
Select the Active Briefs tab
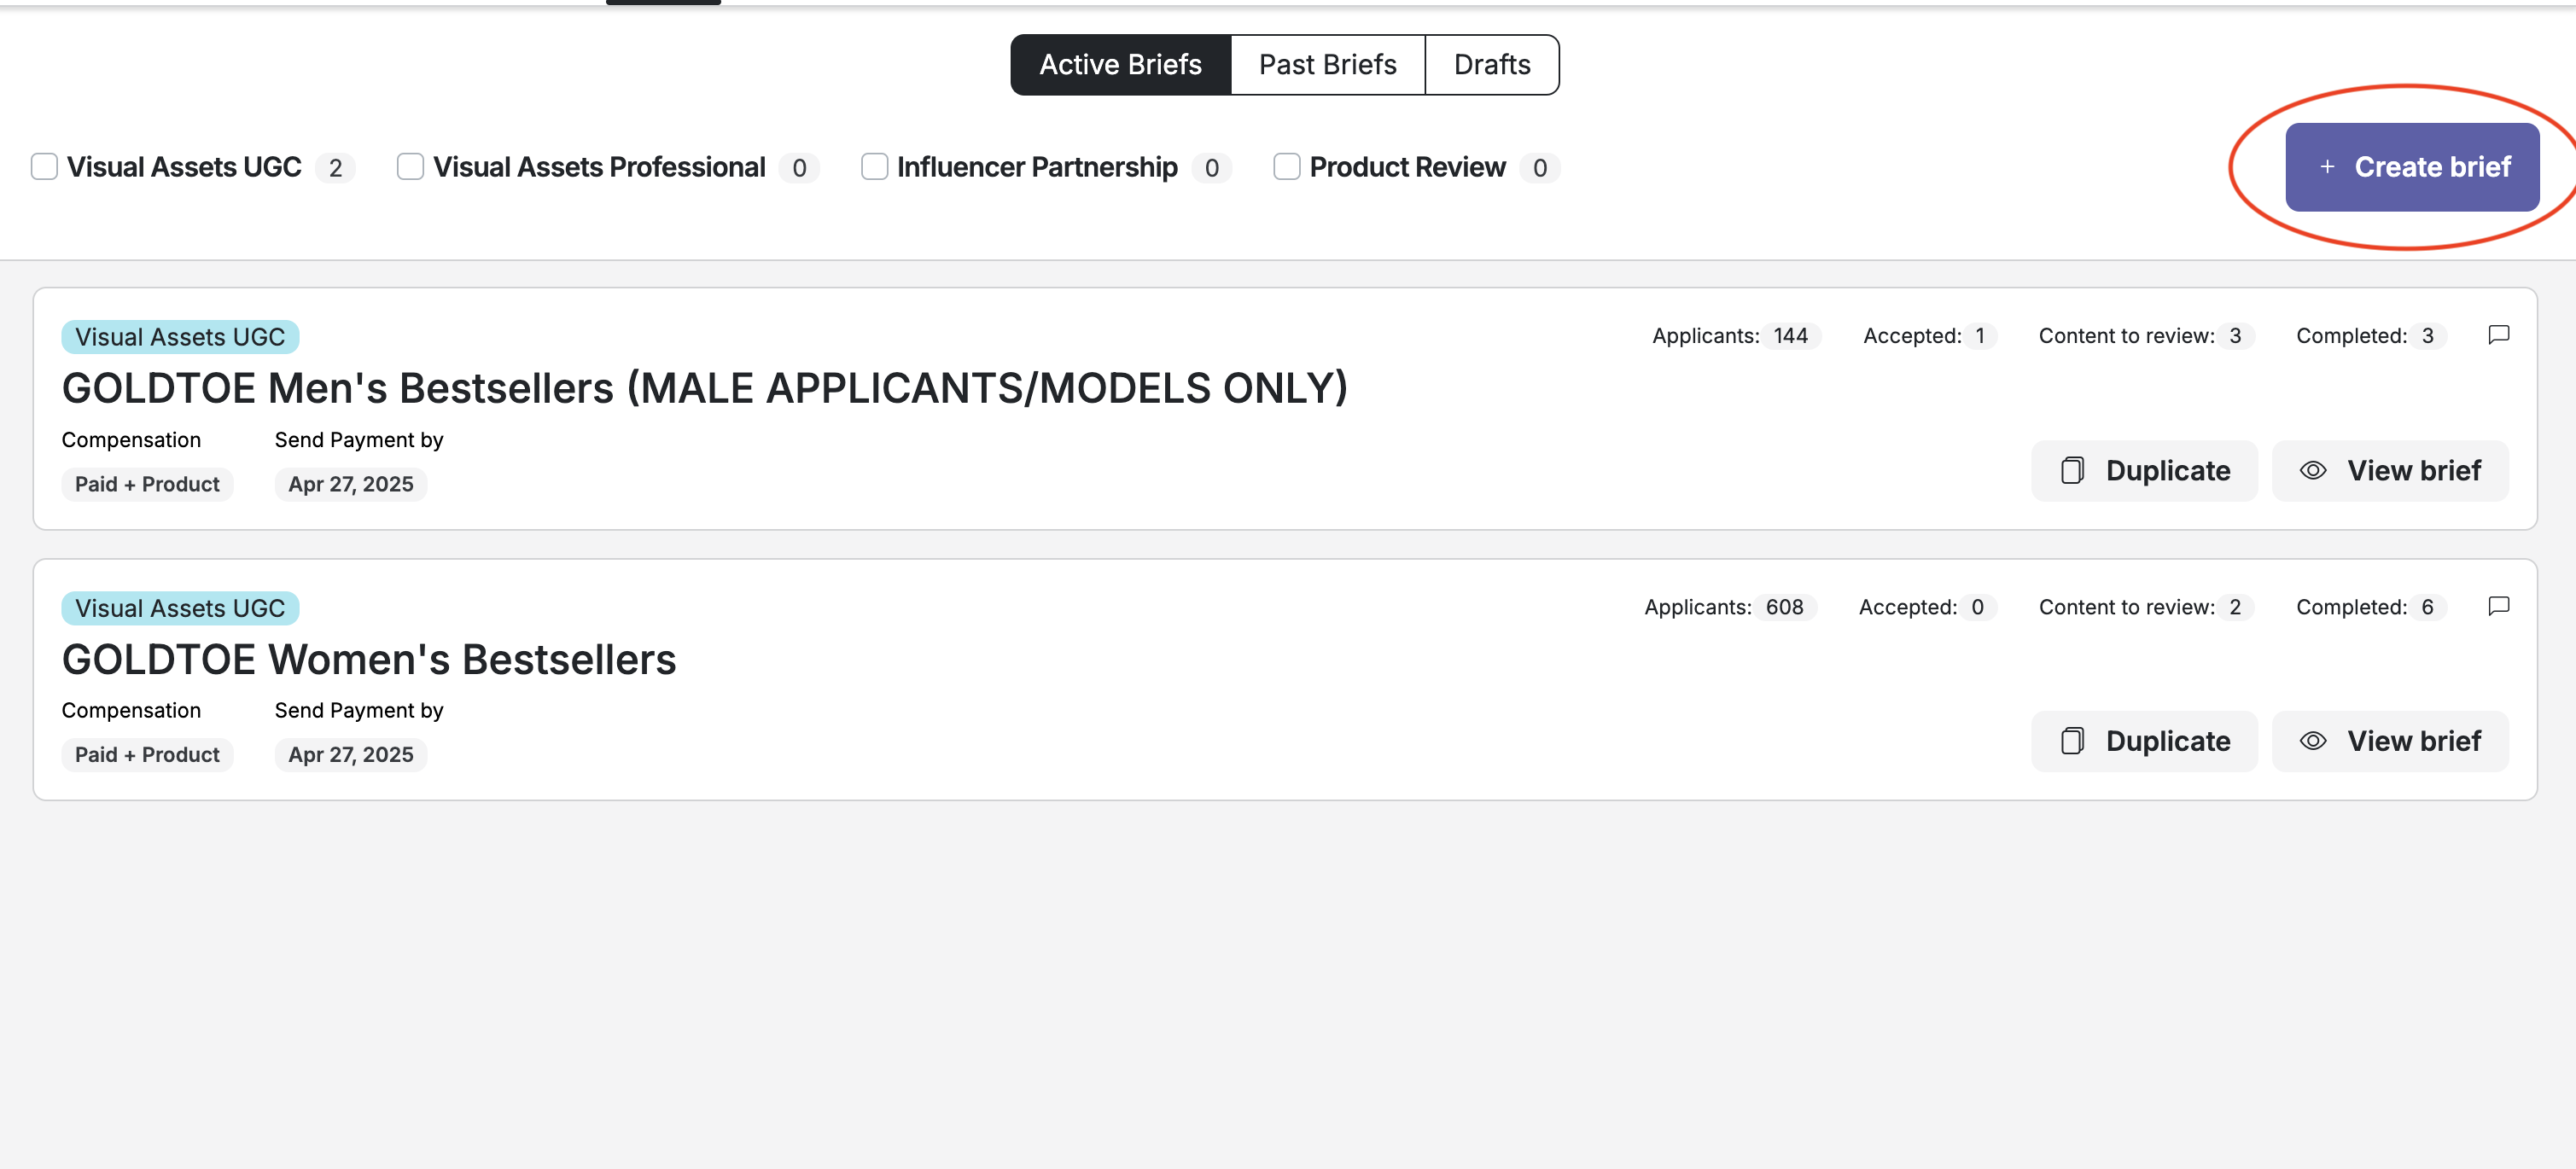(1120, 65)
